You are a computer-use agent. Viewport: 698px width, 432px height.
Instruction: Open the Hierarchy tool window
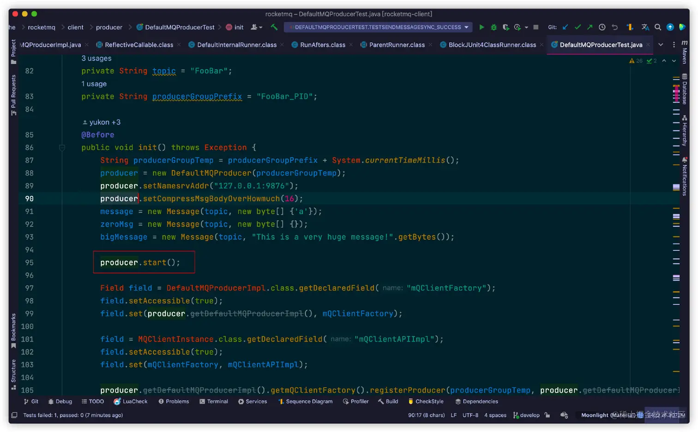click(685, 131)
